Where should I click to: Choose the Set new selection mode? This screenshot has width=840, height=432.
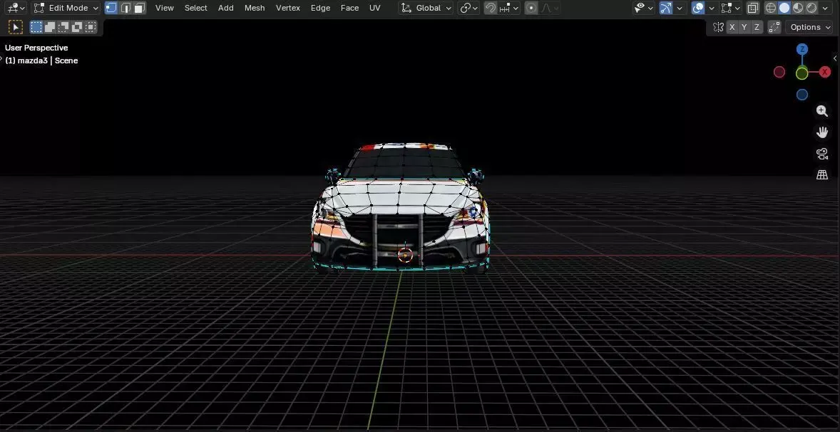coord(36,27)
